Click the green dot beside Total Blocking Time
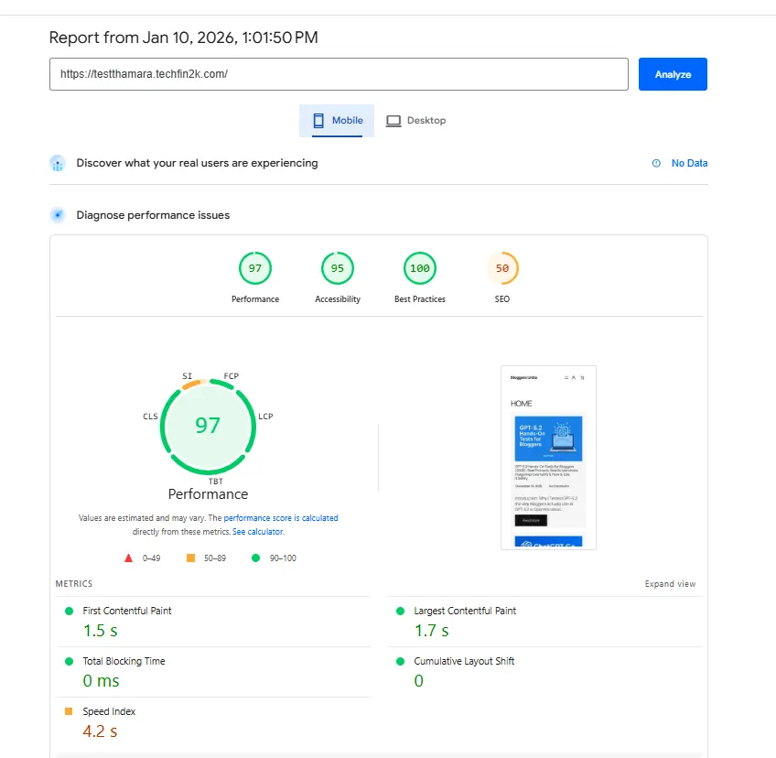 pos(69,662)
